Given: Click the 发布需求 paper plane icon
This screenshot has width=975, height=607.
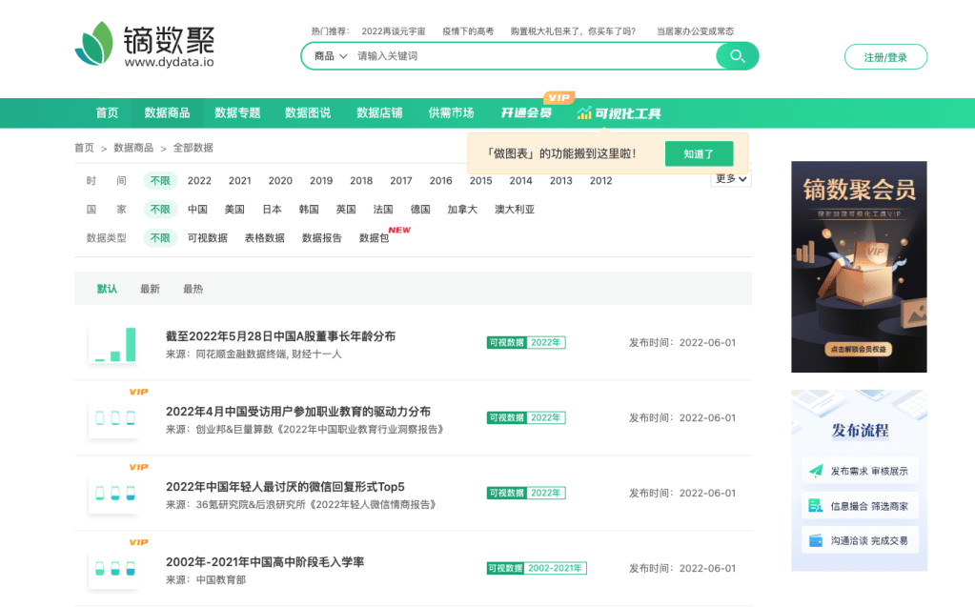Looking at the screenshot, I should (x=816, y=471).
